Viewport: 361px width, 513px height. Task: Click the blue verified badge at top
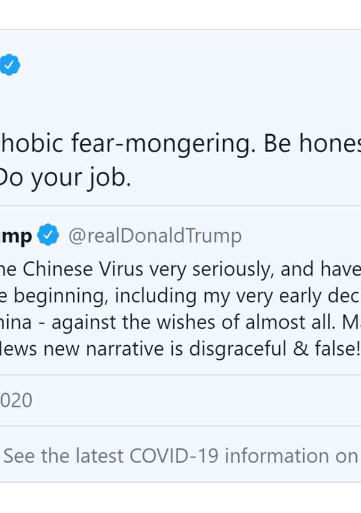pyautogui.click(x=10, y=65)
